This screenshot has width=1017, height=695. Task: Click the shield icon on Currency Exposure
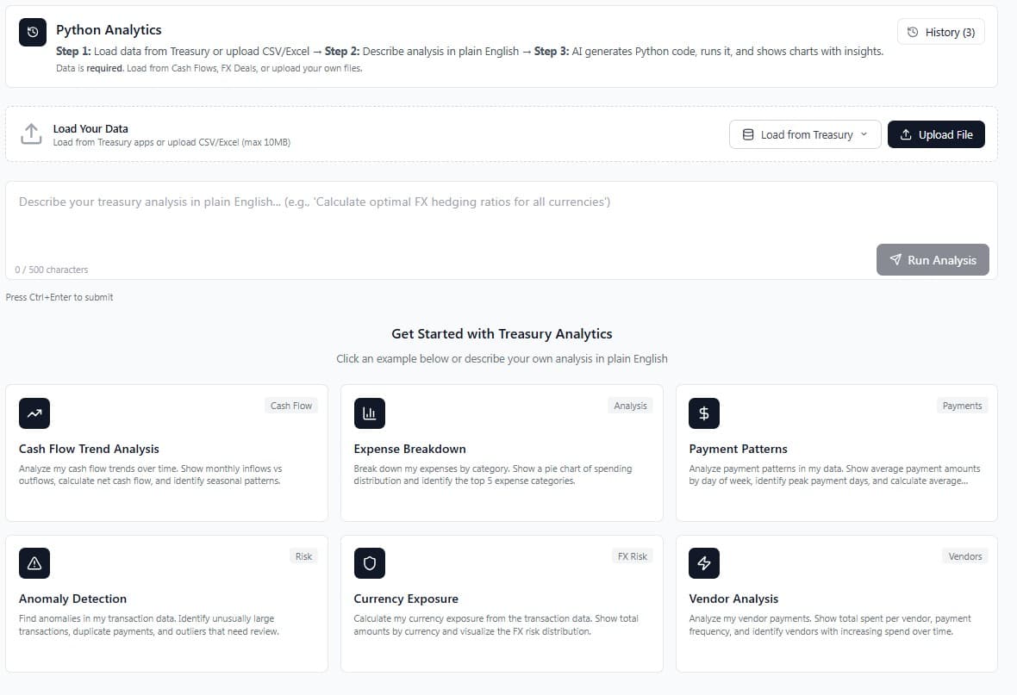click(x=369, y=563)
